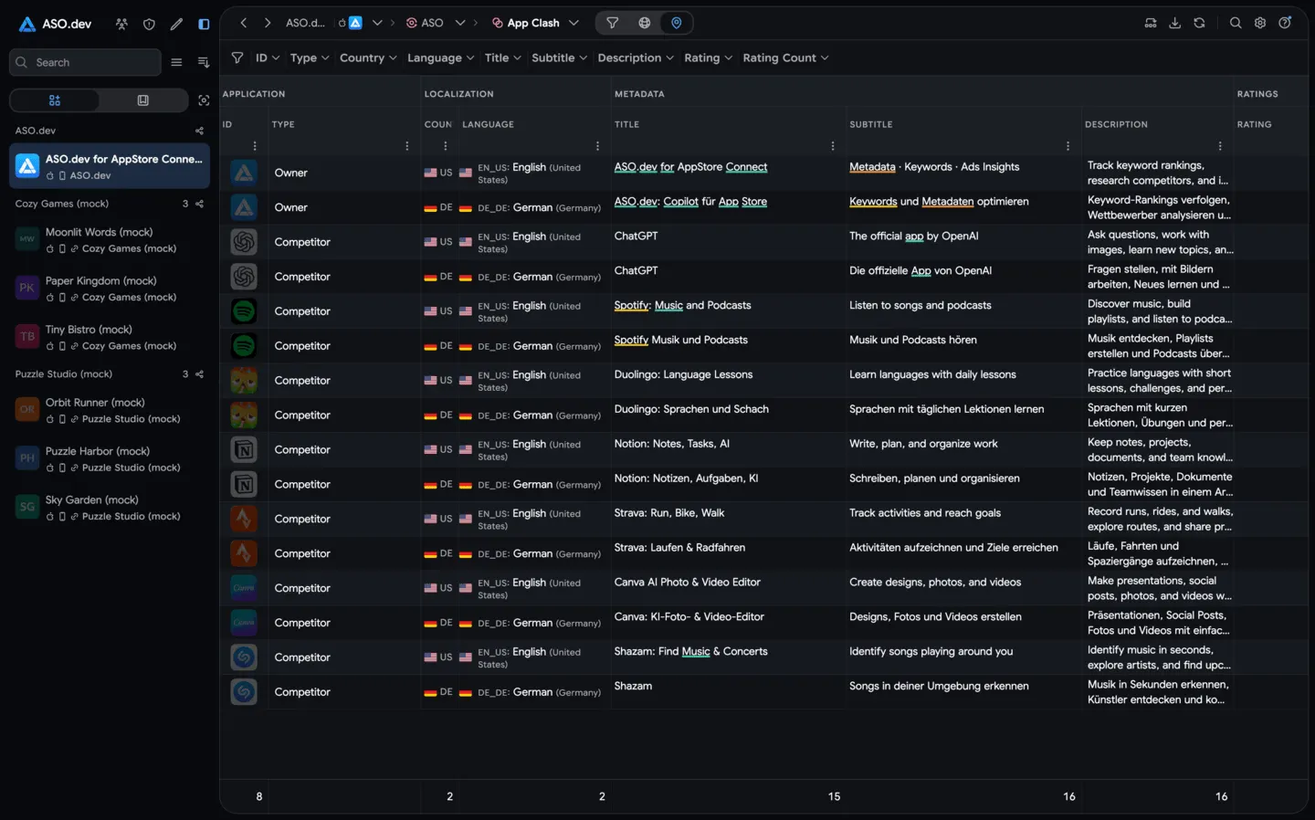This screenshot has width=1315, height=820.
Task: Click the pencil edit icon
Action: [176, 24]
